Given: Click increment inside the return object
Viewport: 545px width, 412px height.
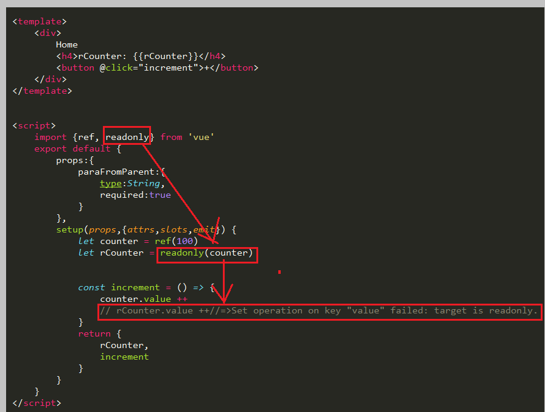Looking at the screenshot, I should pyautogui.click(x=124, y=357).
